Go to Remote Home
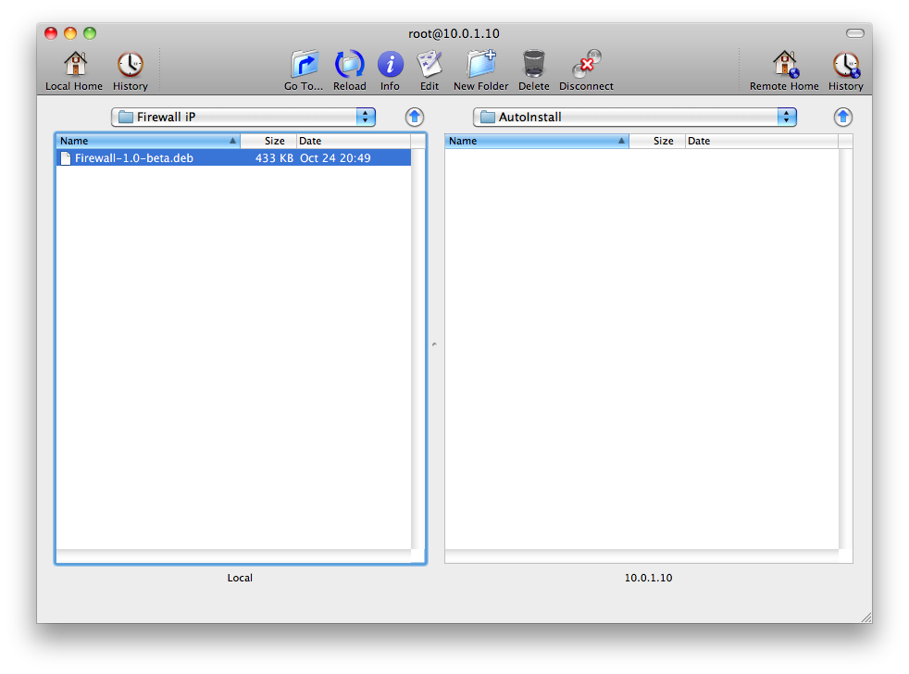This screenshot has width=909, height=674. click(x=784, y=65)
